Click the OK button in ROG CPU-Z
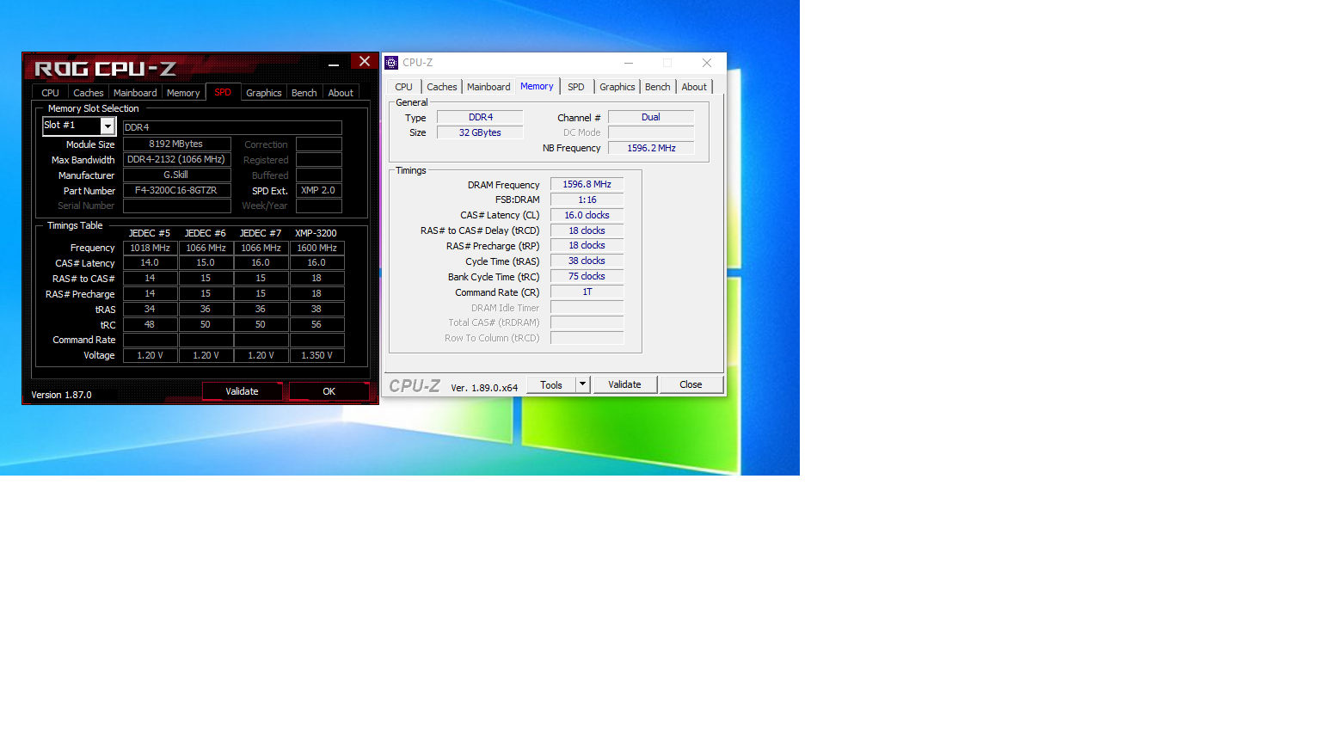This screenshot has height=743, width=1321. pos(329,391)
